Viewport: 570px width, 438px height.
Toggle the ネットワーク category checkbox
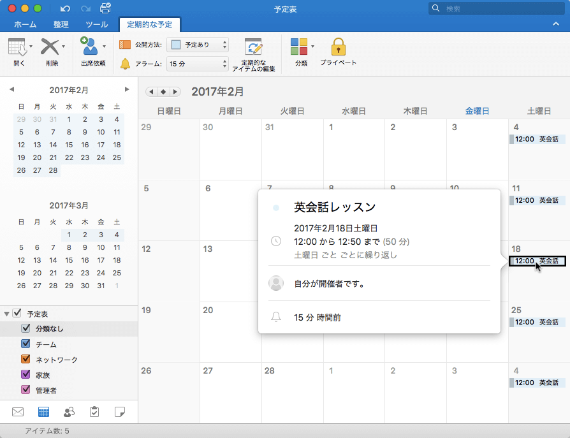[26, 359]
